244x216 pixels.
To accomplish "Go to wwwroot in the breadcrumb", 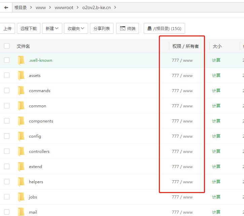I will point(64,8).
